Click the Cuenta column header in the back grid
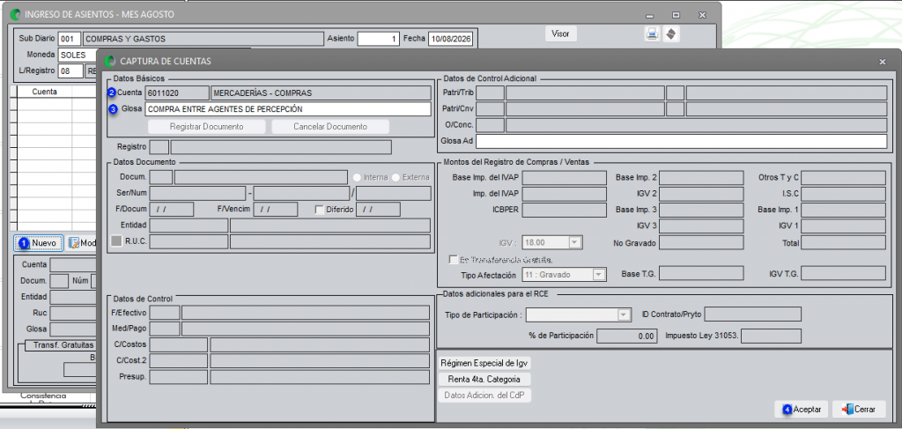 tap(44, 92)
